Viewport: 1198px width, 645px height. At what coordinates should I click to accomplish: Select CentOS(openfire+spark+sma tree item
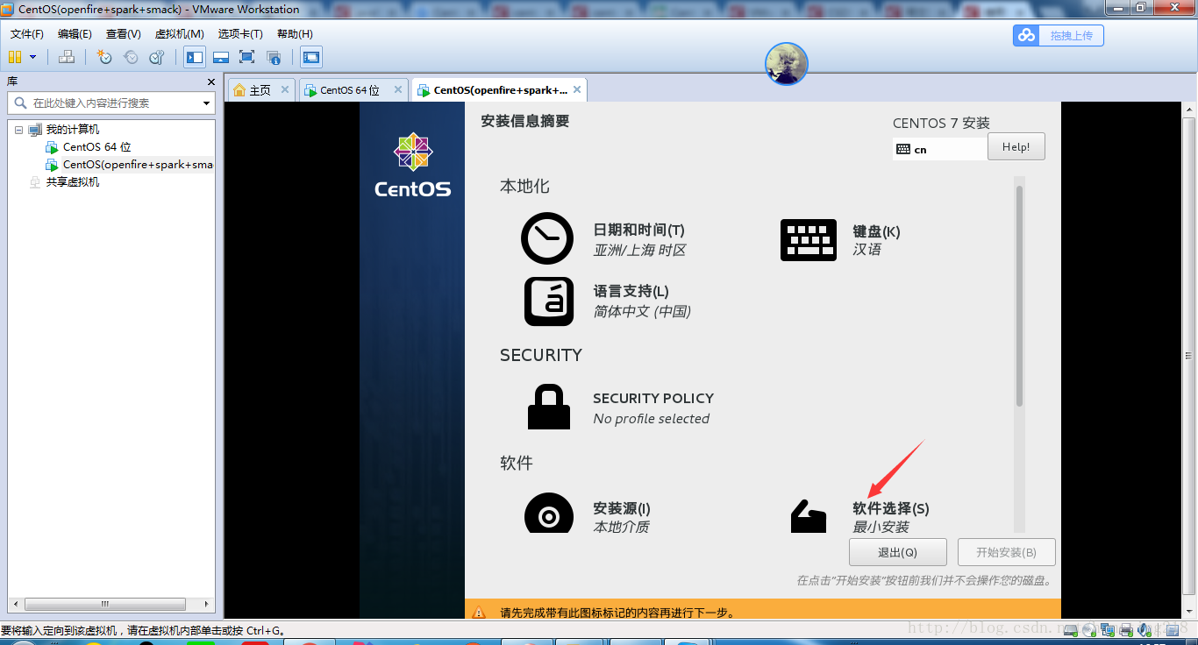pyautogui.click(x=138, y=165)
